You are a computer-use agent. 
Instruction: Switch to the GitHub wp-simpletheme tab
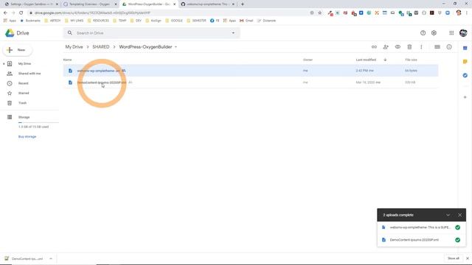(x=207, y=4)
